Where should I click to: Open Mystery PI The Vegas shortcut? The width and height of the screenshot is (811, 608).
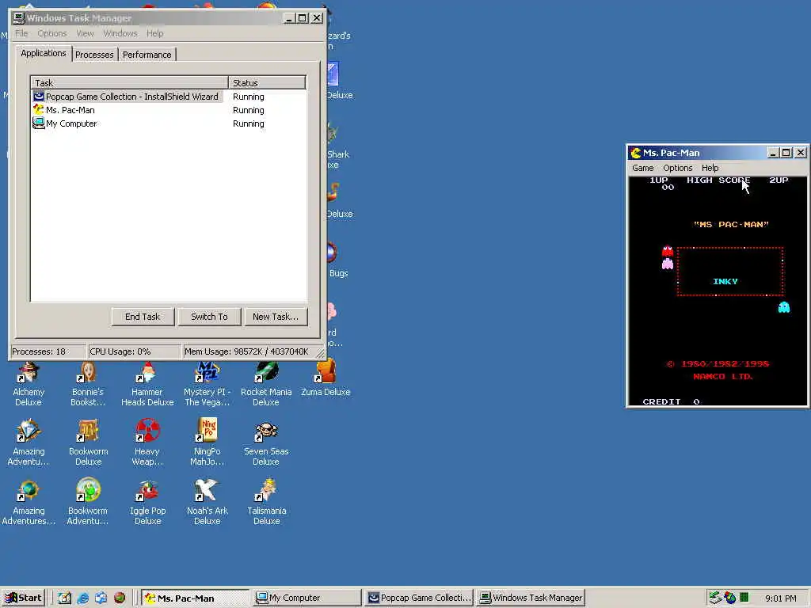tap(207, 384)
